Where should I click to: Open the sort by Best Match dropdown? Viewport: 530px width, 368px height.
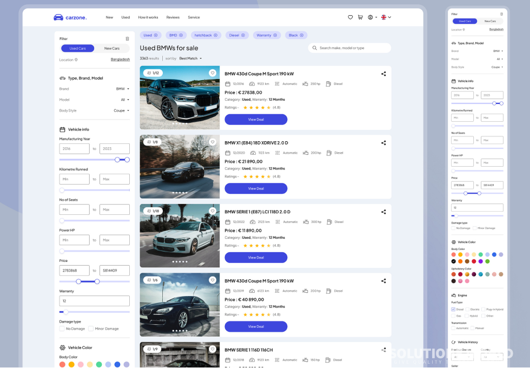coord(190,58)
